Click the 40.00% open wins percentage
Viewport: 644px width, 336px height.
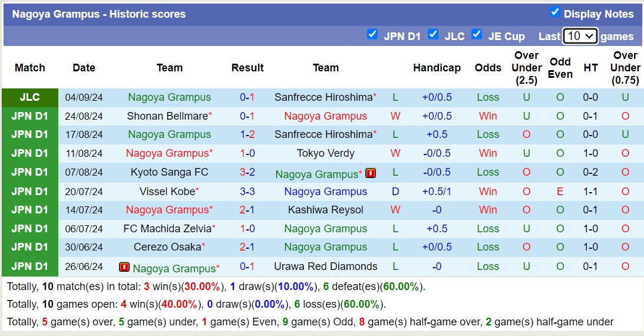point(179,304)
